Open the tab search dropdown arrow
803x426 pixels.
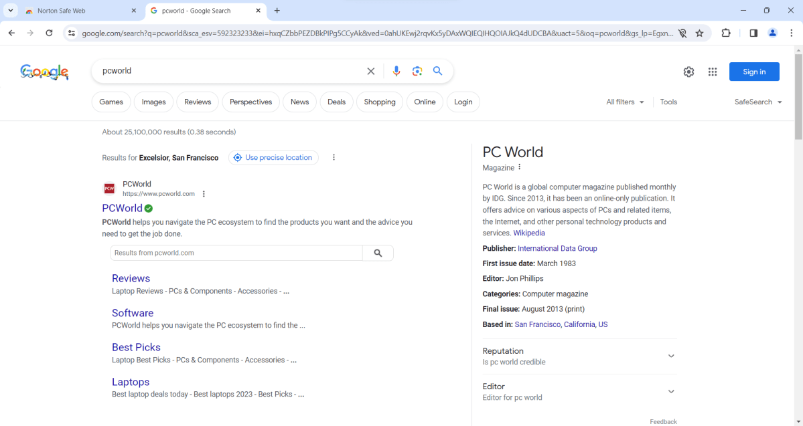pyautogui.click(x=10, y=10)
